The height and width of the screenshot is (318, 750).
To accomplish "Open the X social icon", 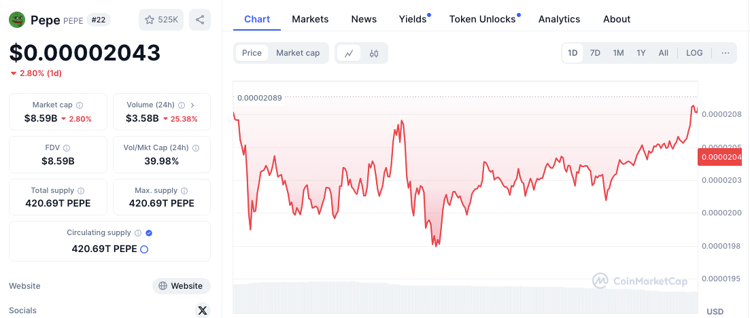I will [202, 311].
